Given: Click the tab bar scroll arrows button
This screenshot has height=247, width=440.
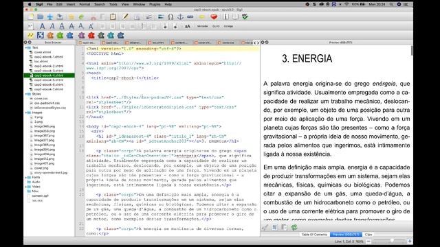Looking at the screenshot, I should [x=256, y=43].
